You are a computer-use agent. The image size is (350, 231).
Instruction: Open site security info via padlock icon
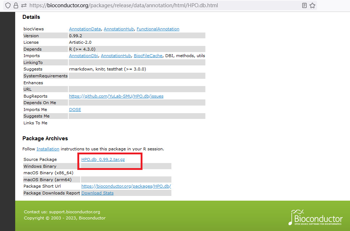(x=16, y=5)
